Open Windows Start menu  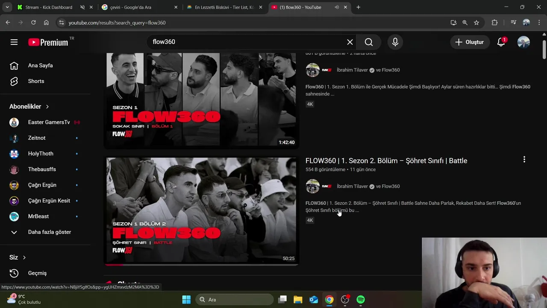(186, 299)
